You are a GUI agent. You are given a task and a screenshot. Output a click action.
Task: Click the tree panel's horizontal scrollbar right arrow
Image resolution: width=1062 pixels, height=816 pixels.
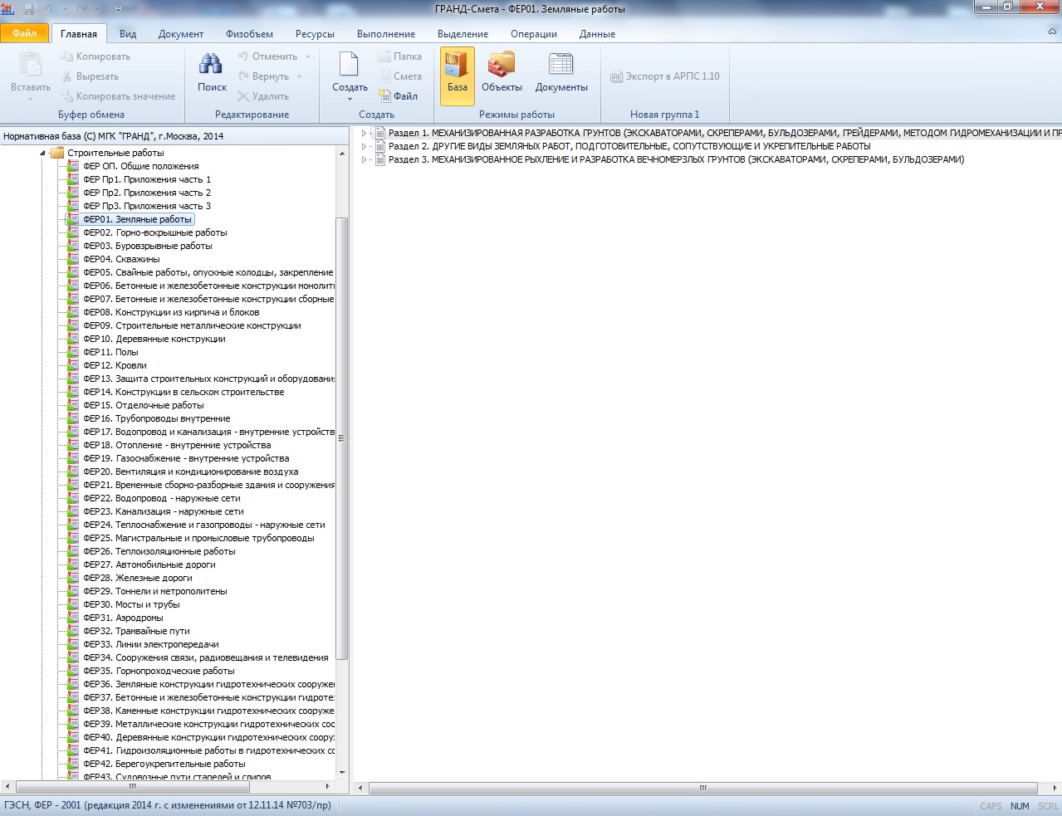tap(328, 786)
